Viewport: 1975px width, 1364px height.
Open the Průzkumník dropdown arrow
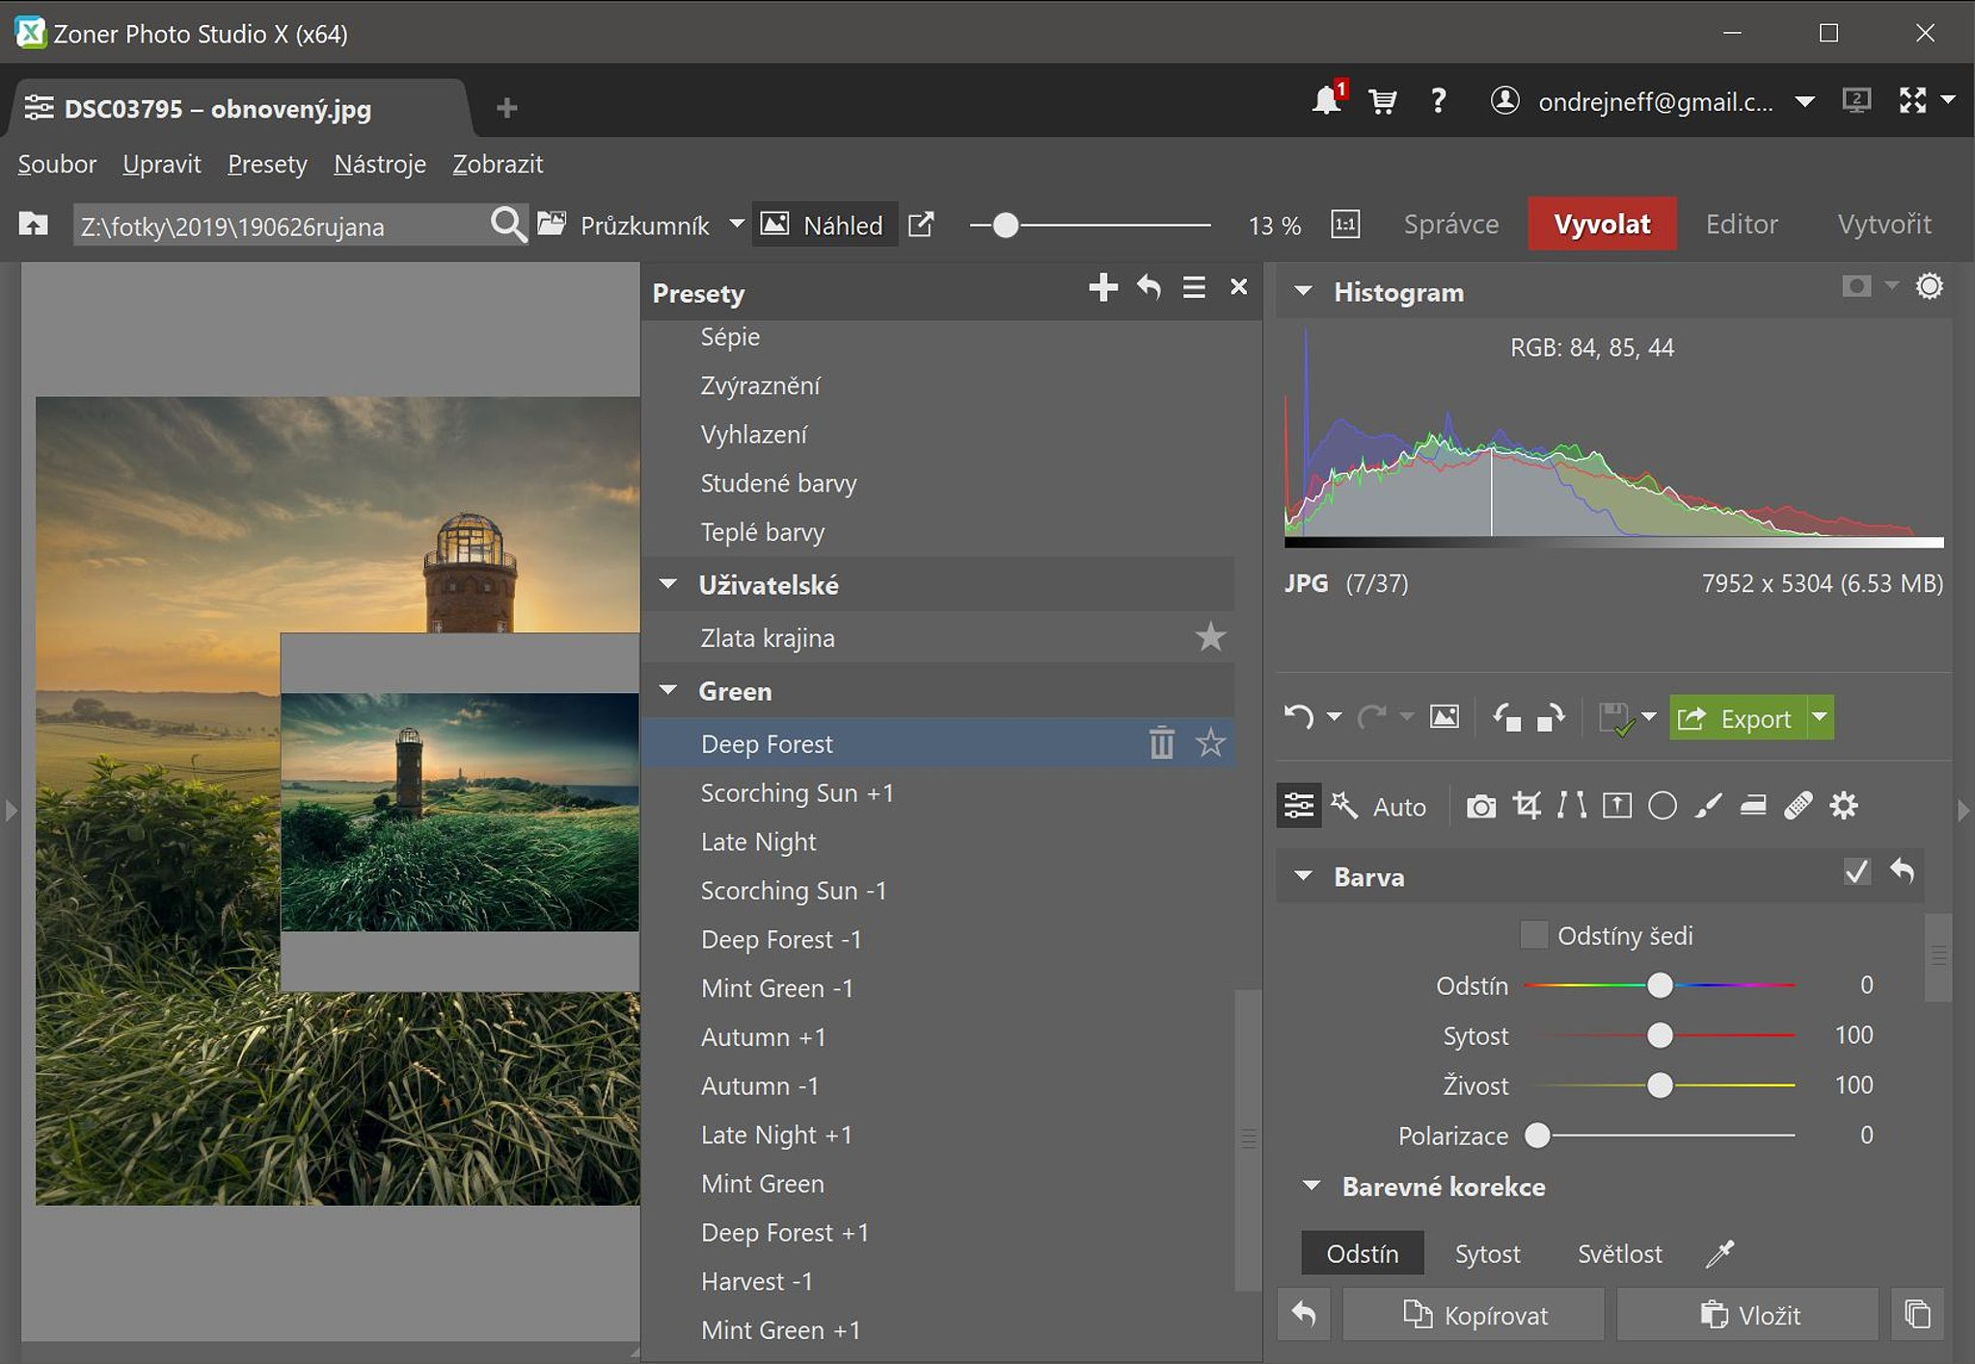(x=736, y=225)
